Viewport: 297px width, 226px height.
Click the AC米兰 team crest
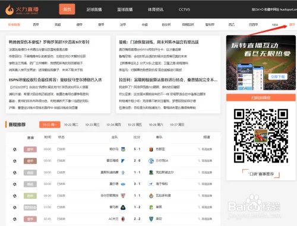pos(123,219)
